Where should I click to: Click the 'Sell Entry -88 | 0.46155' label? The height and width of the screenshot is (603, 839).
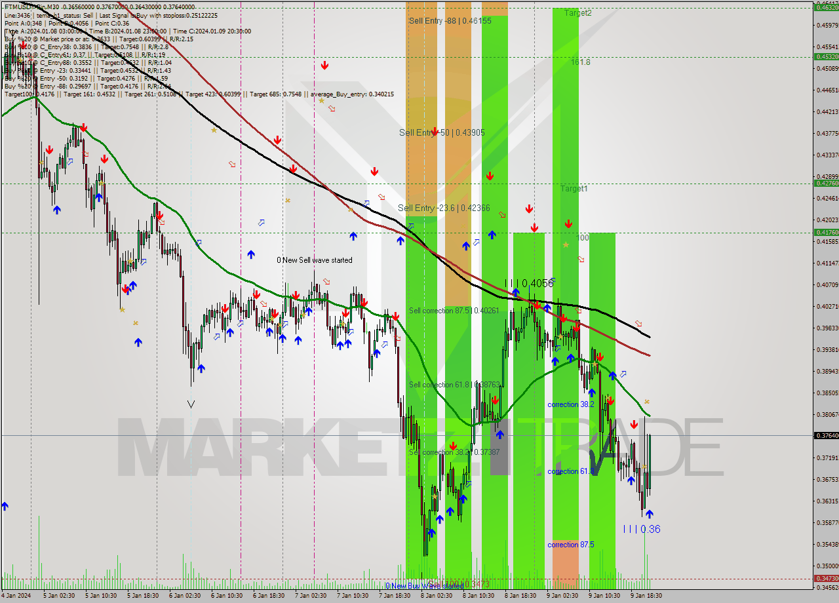click(450, 21)
